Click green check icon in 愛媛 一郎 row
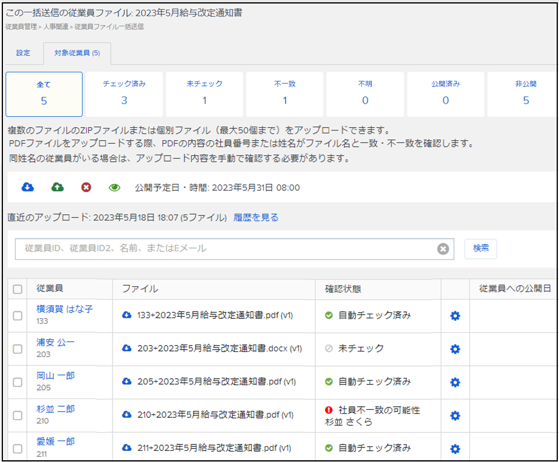Image resolution: width=559 pixels, height=462 pixels. (x=329, y=448)
